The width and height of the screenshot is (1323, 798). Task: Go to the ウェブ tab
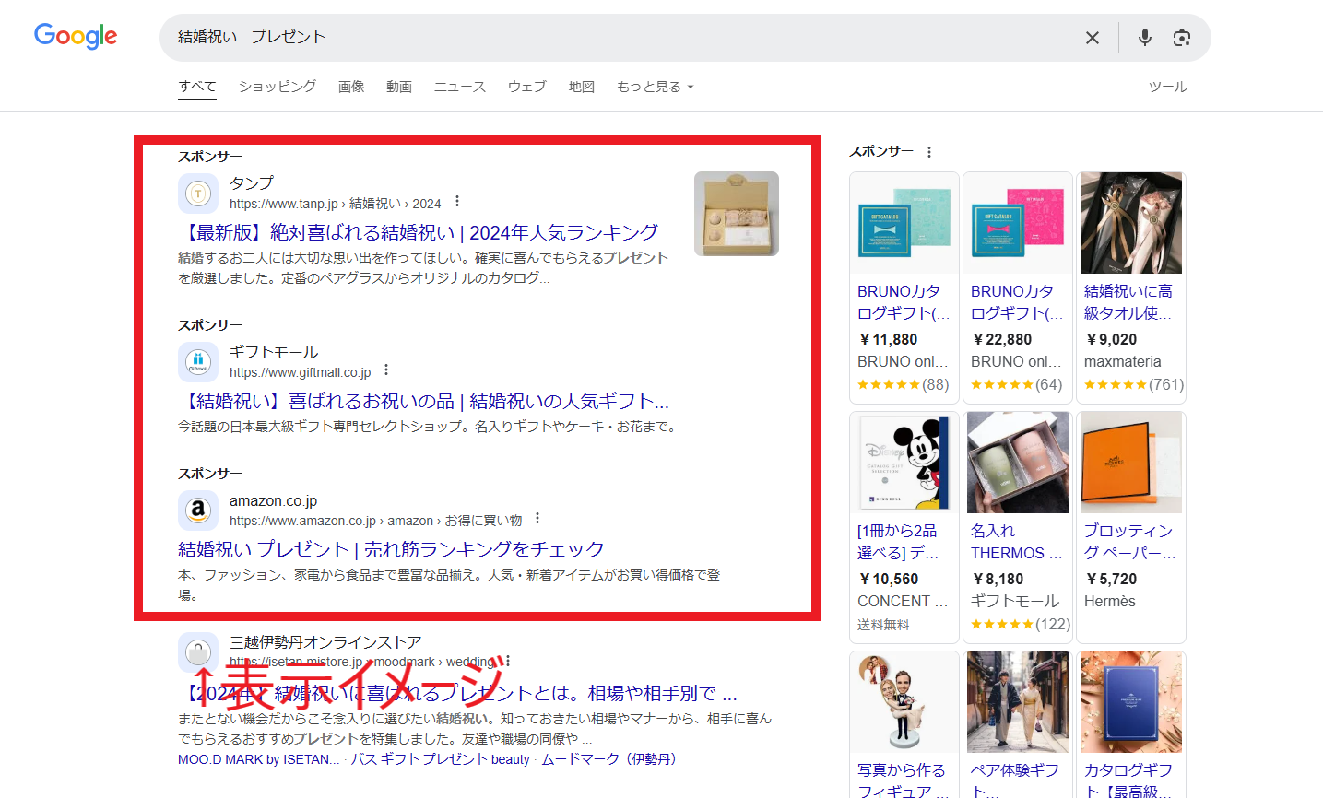(527, 87)
